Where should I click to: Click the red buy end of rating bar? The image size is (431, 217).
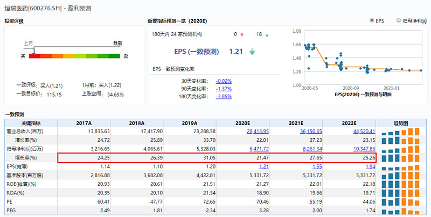coord(34,56)
